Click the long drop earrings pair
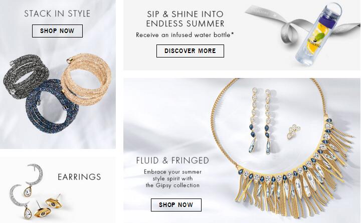This screenshot has width=362, height=223. pos(262,121)
